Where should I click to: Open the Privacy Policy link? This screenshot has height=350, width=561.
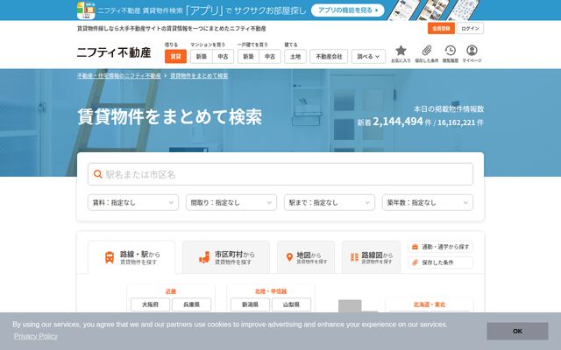click(x=35, y=336)
